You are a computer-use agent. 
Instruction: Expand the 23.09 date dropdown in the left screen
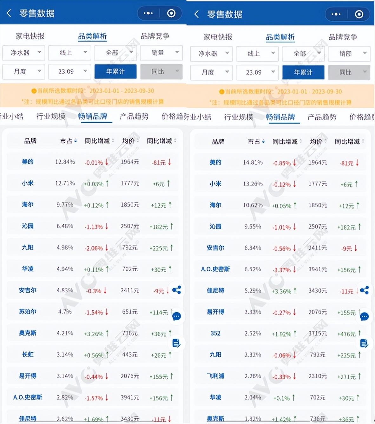(x=69, y=72)
